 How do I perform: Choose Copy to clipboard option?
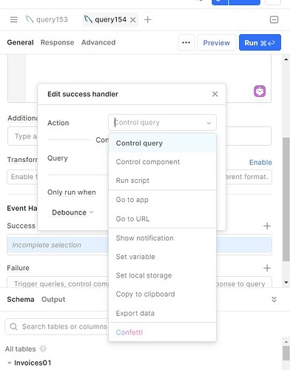pyautogui.click(x=162, y=294)
